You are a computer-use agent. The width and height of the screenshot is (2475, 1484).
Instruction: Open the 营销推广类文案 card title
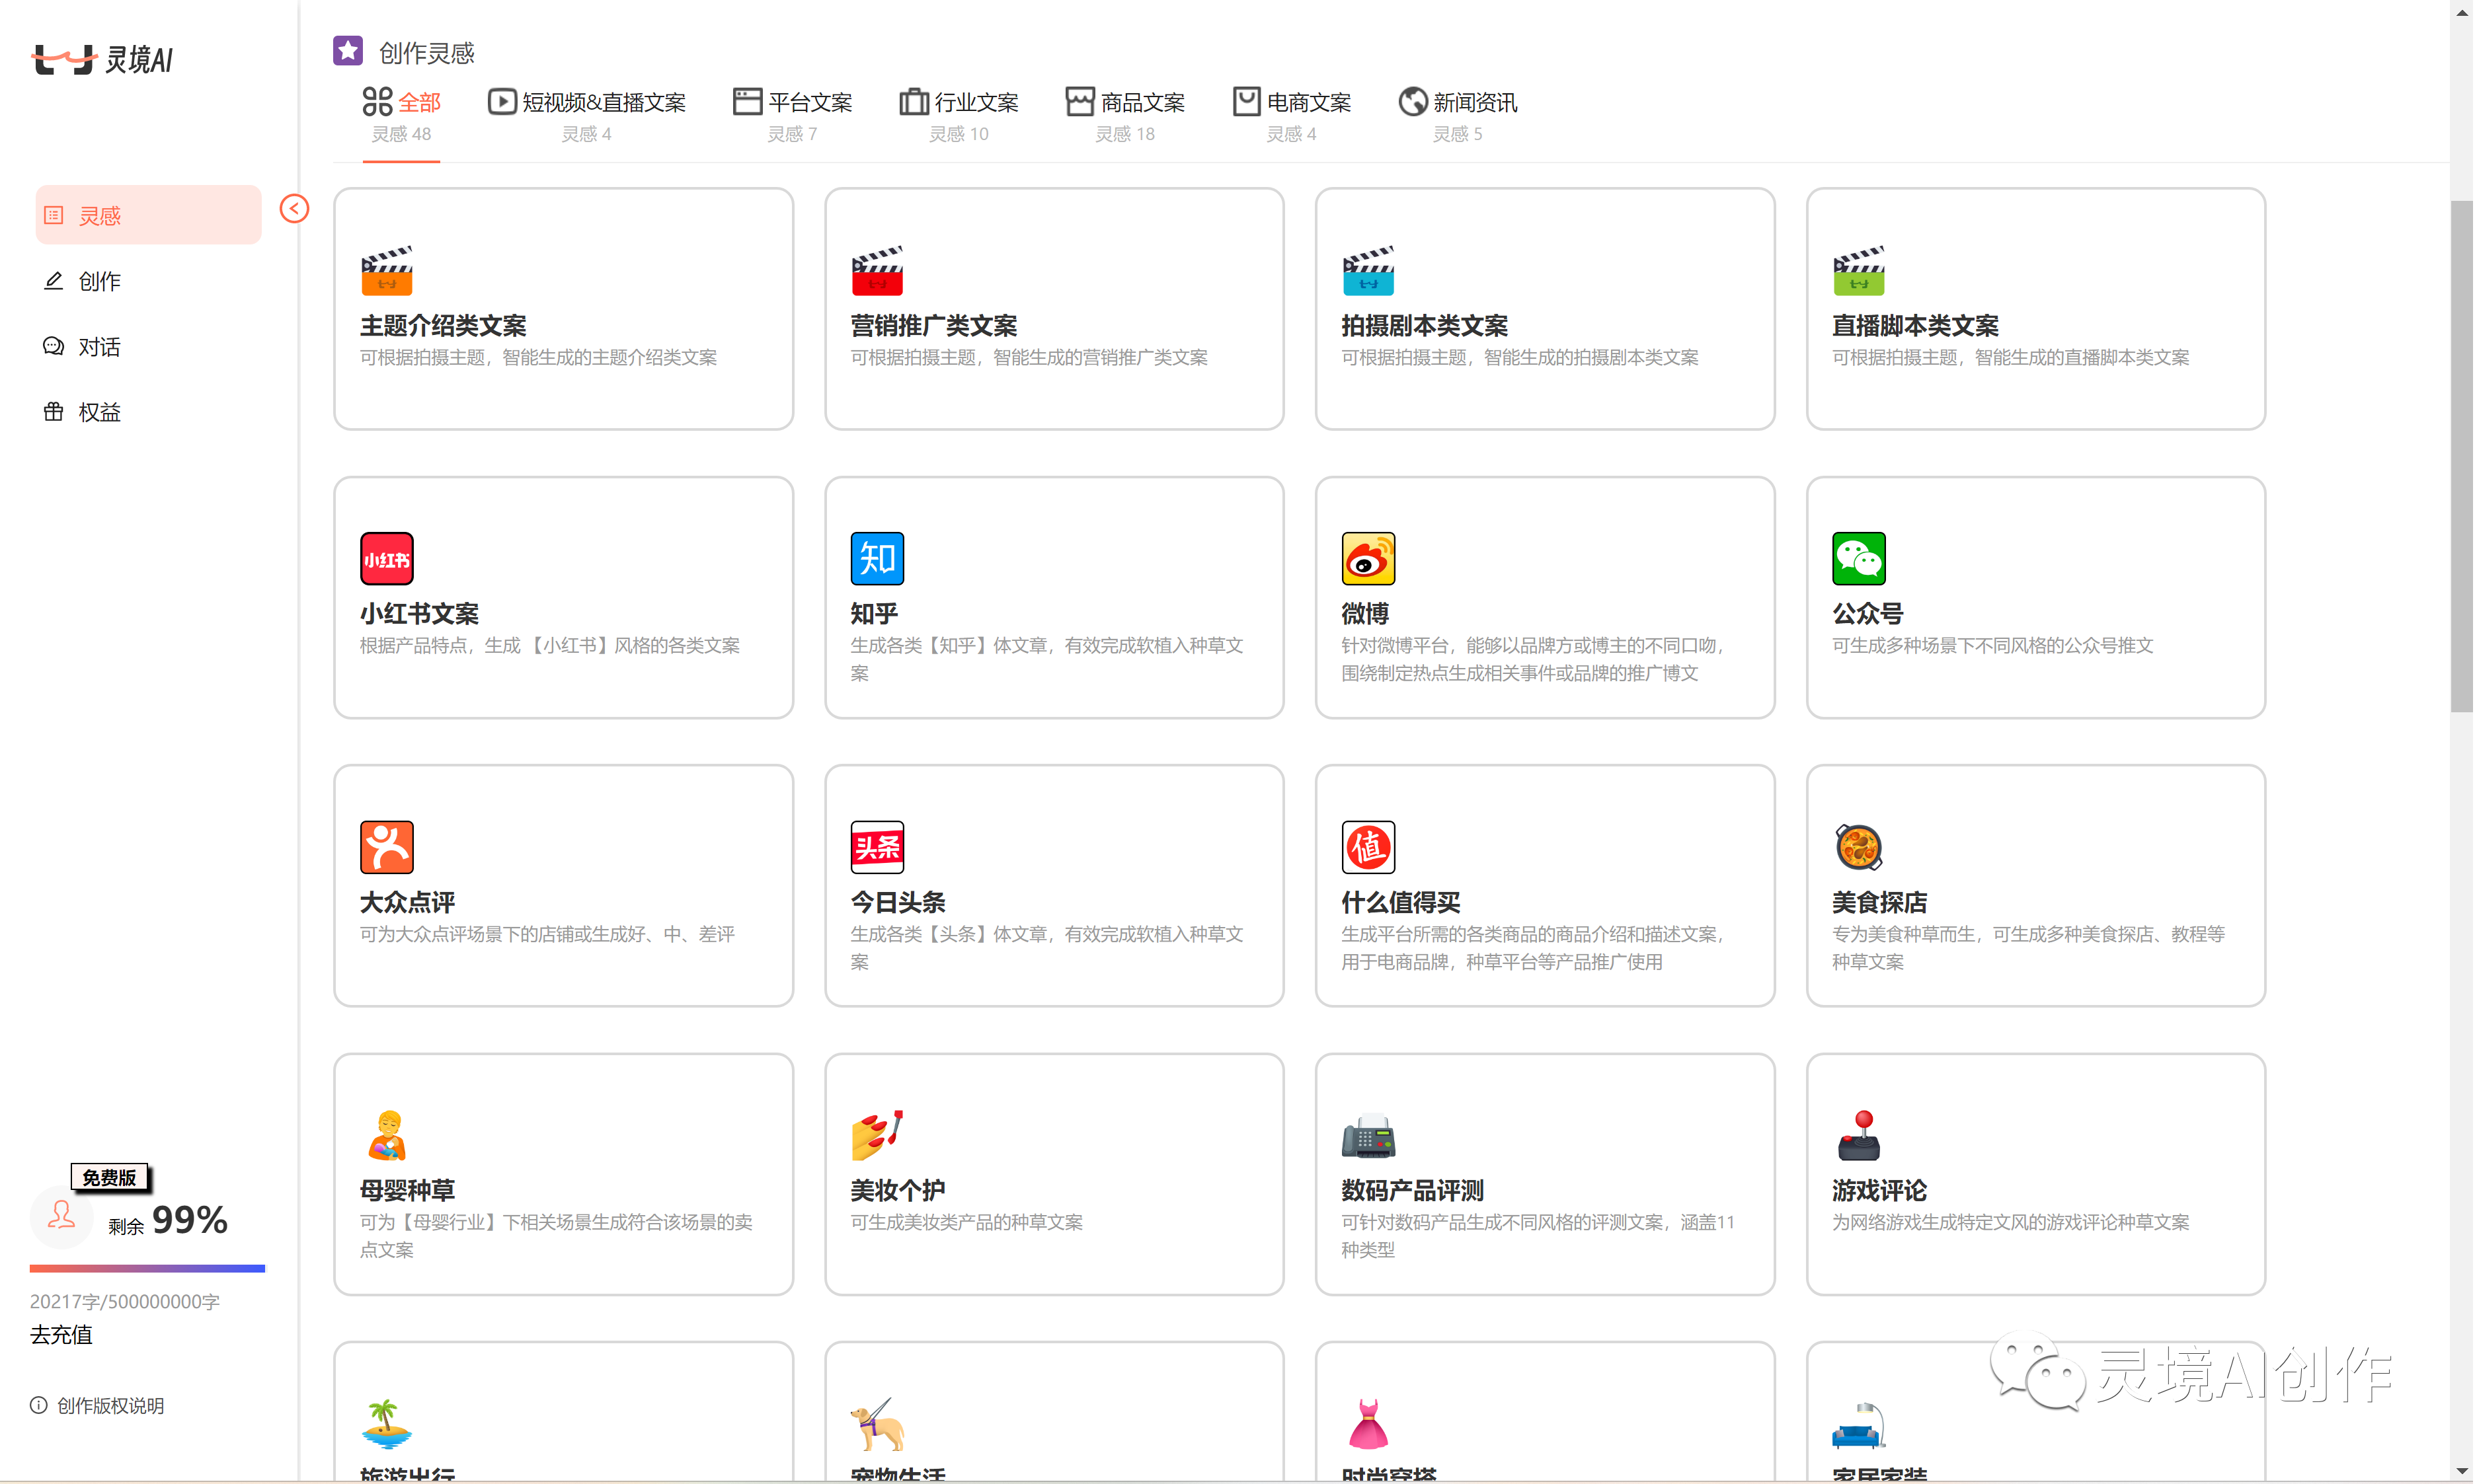click(x=933, y=326)
